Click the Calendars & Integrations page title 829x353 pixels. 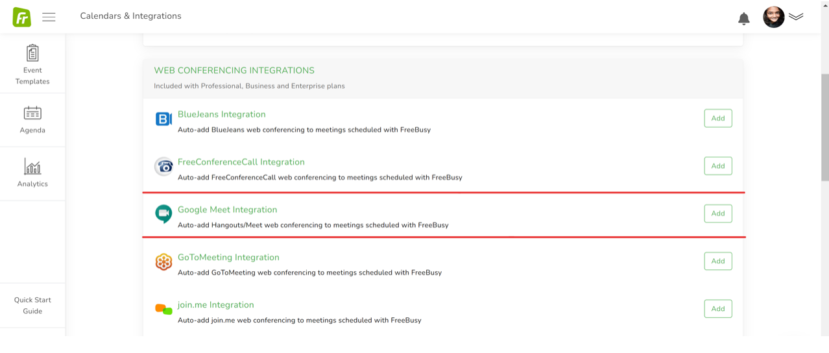point(131,16)
